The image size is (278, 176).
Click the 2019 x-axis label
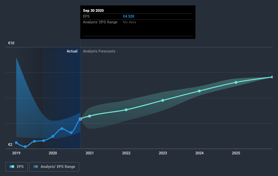(16, 153)
